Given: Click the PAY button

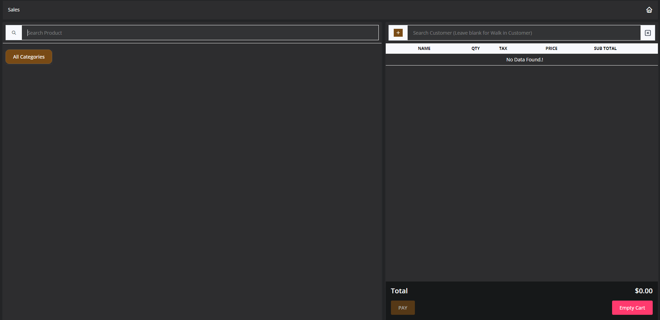Looking at the screenshot, I should tap(403, 308).
